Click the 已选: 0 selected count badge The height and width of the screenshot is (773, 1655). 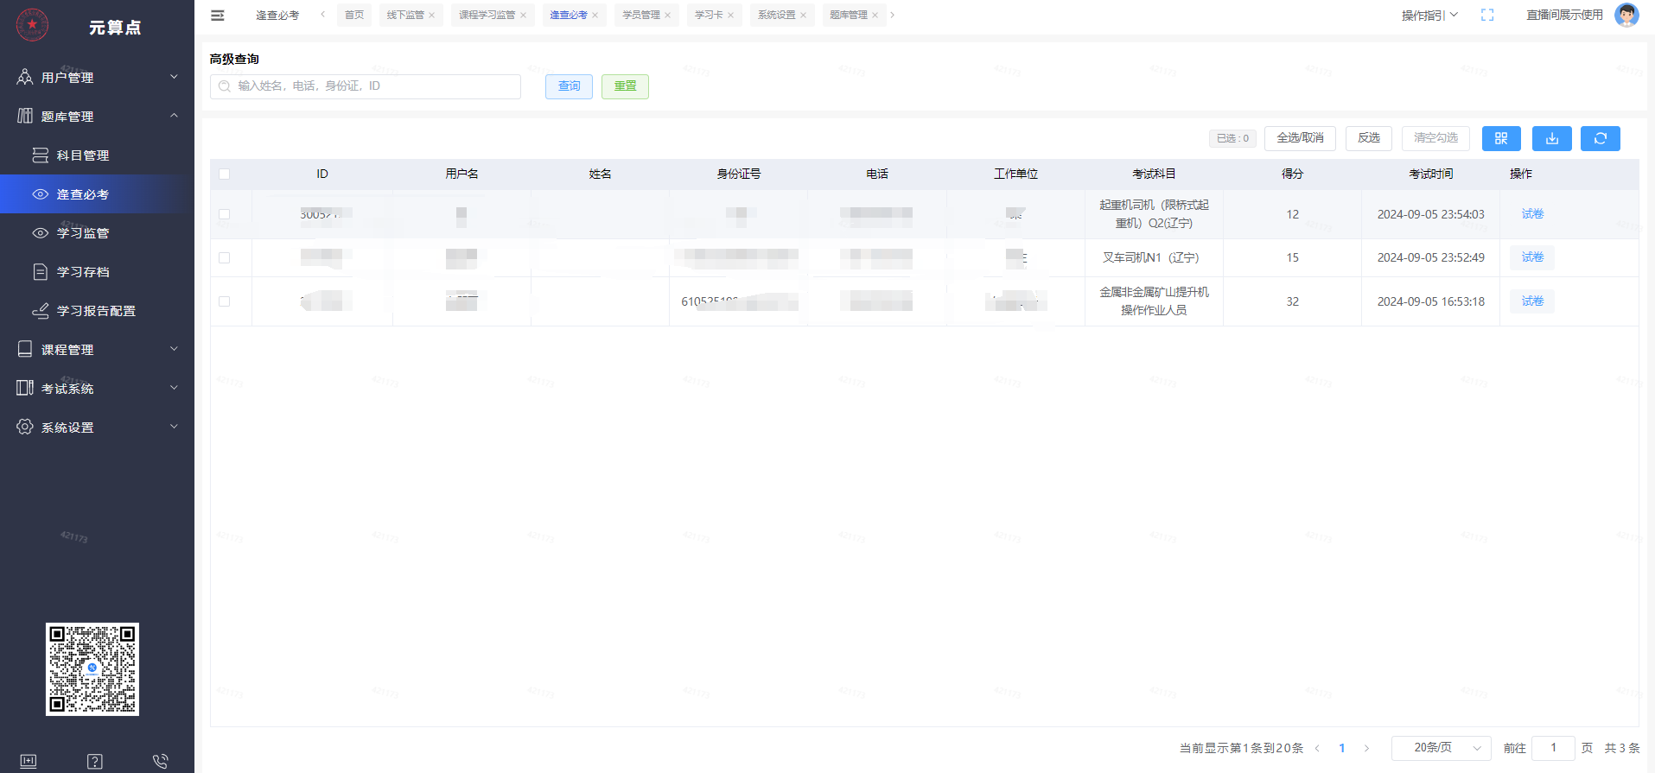point(1232,138)
